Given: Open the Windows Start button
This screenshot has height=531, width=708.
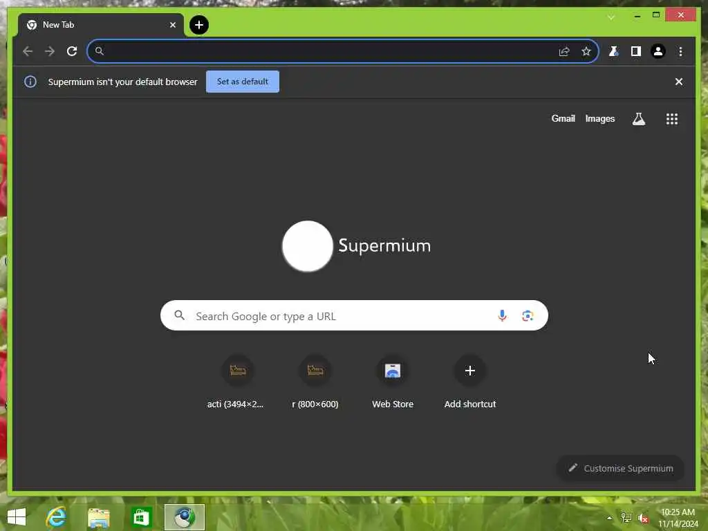Looking at the screenshot, I should [17, 517].
